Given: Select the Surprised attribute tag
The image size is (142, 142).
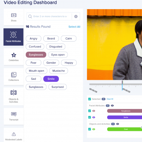Looking at the screenshot, I should point(57,87).
